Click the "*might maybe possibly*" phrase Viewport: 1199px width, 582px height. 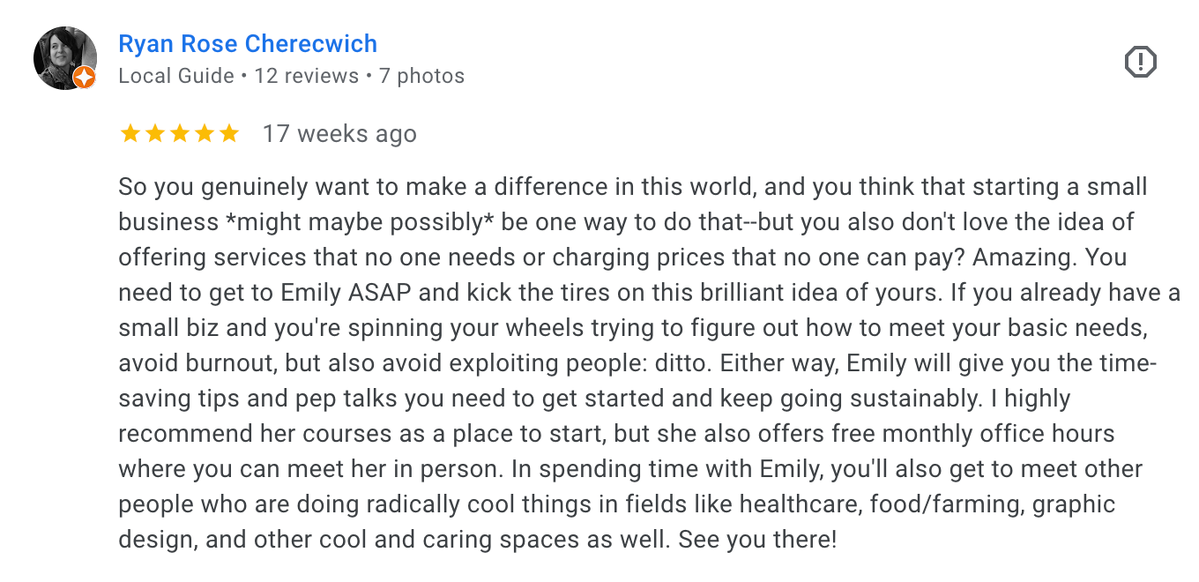point(360,222)
